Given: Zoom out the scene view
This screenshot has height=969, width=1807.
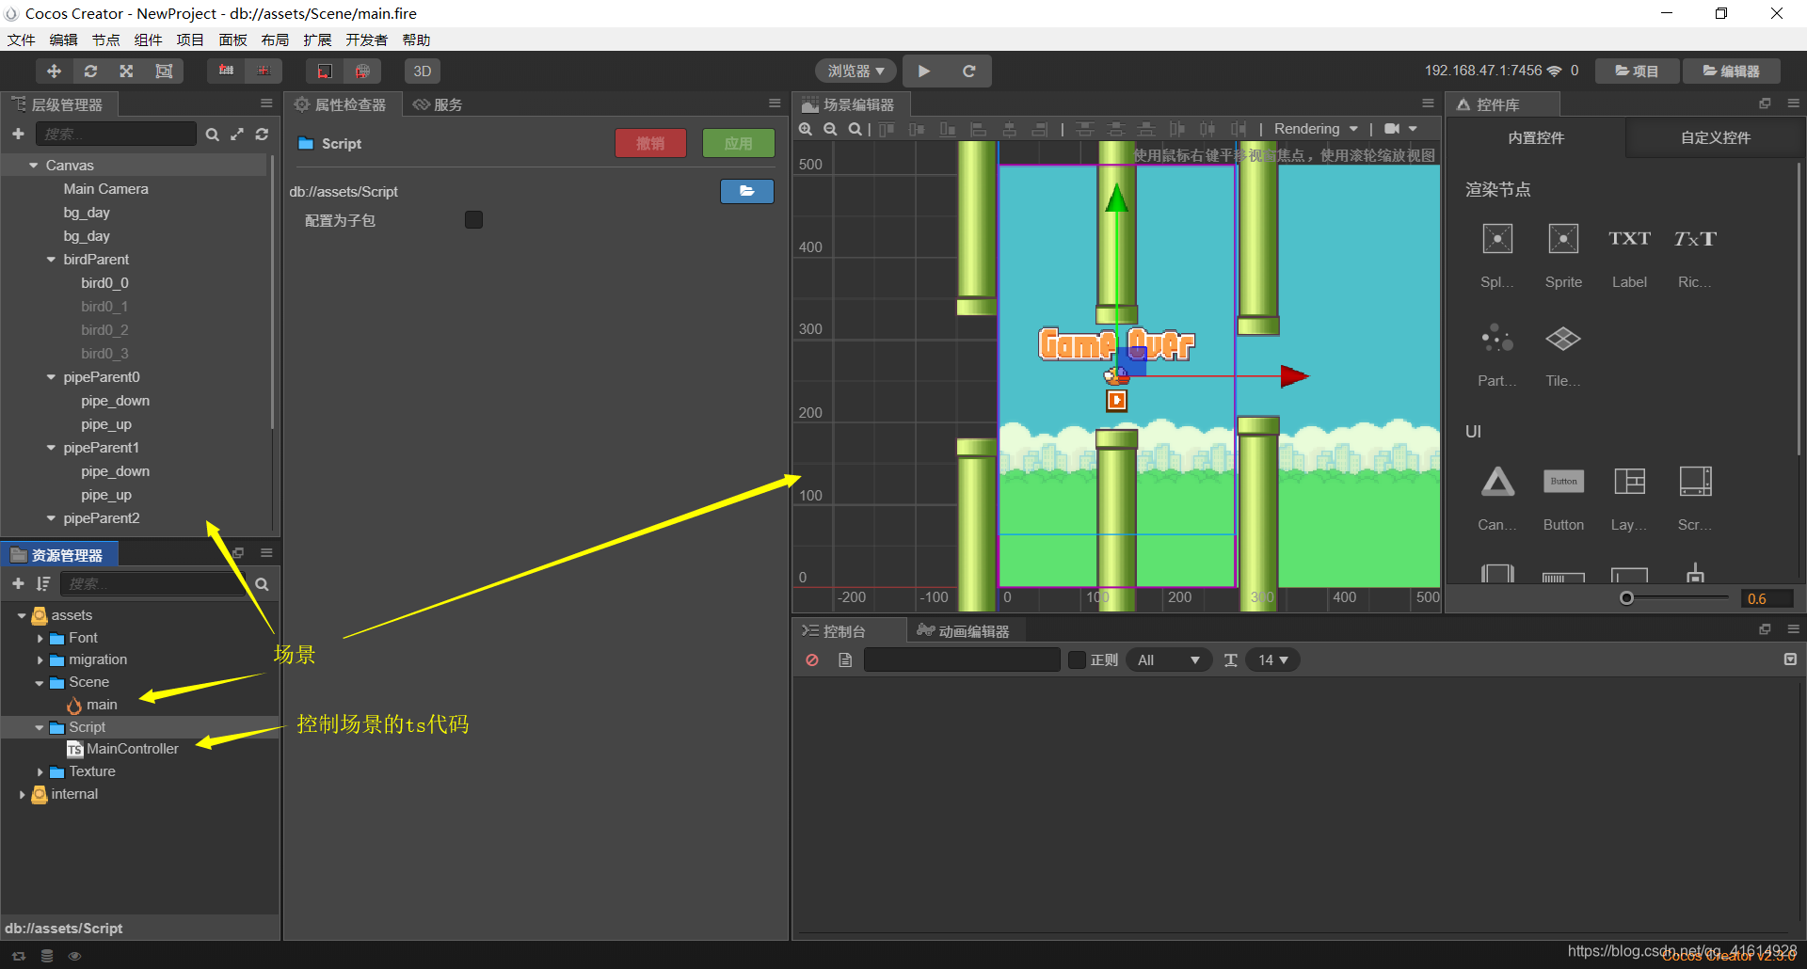Looking at the screenshot, I should (830, 129).
